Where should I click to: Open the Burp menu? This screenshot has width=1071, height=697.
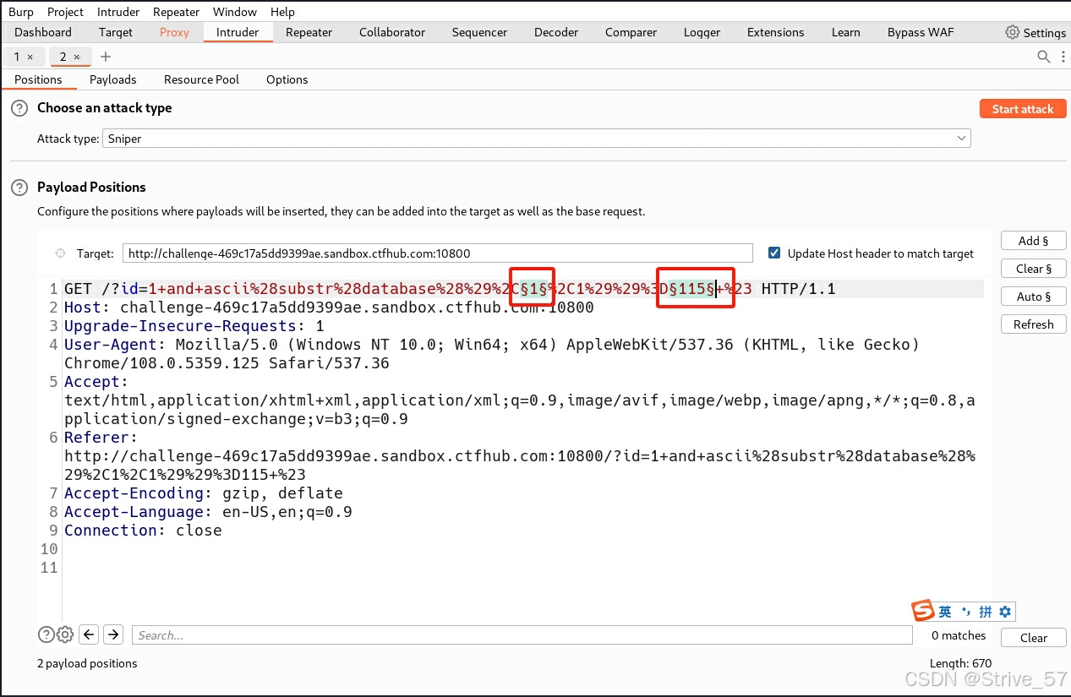click(x=21, y=12)
